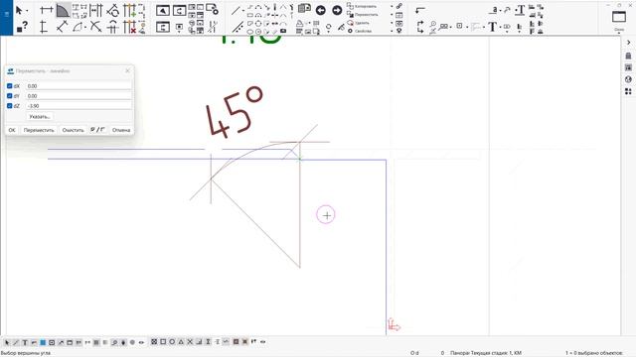Screen dimensions: 636x357
Task: Select the diagonal line drawing tool
Action: [x=235, y=11]
